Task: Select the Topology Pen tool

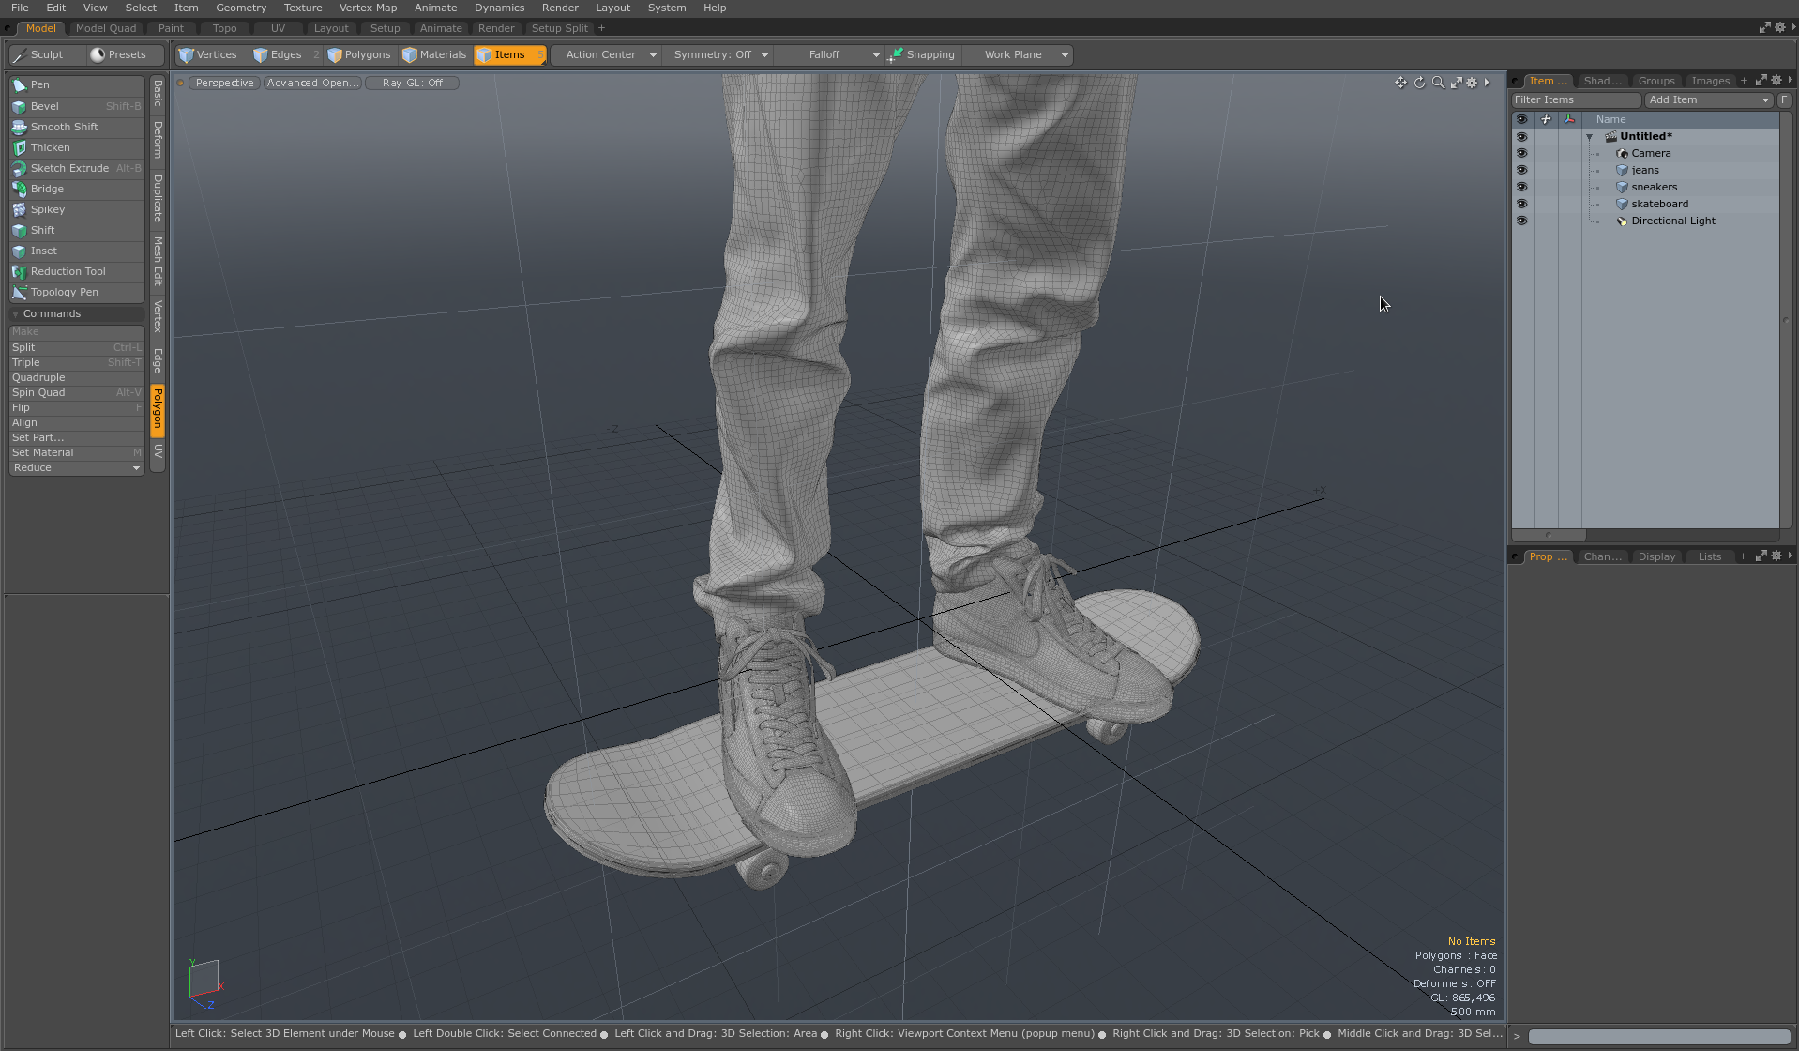Action: (x=64, y=292)
